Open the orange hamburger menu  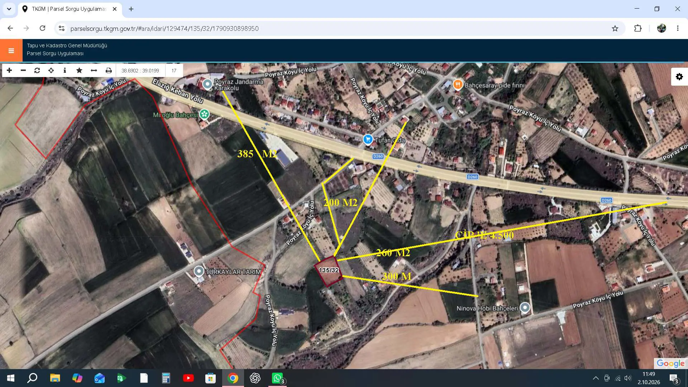pyautogui.click(x=11, y=51)
